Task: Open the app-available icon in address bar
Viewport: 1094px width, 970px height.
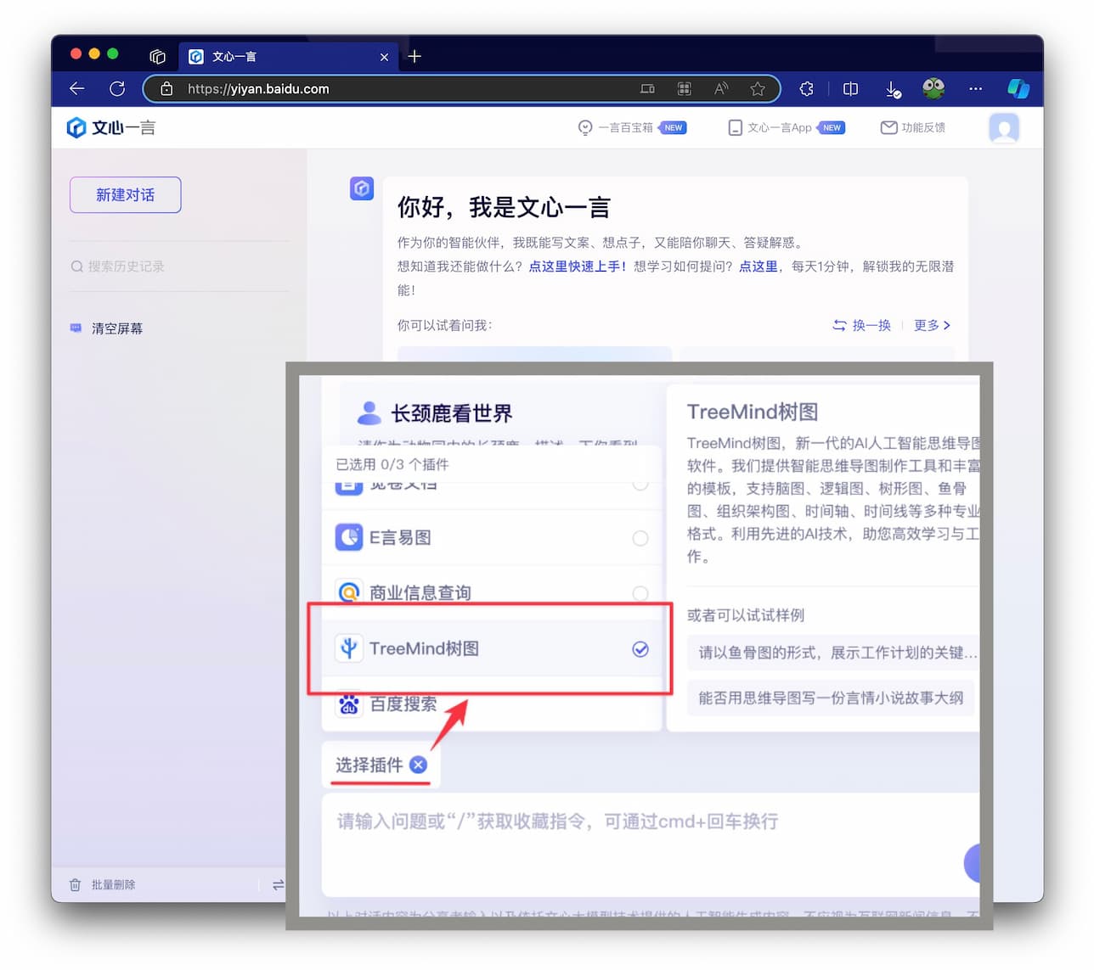Action: point(647,88)
